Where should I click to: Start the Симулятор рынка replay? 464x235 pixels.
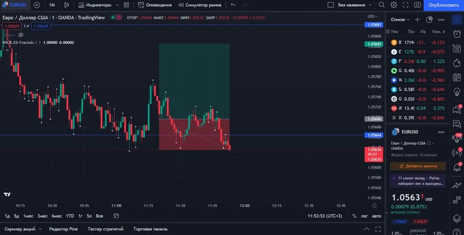[200, 5]
